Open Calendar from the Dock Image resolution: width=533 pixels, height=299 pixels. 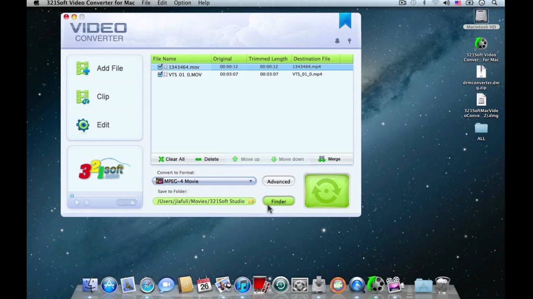point(204,285)
